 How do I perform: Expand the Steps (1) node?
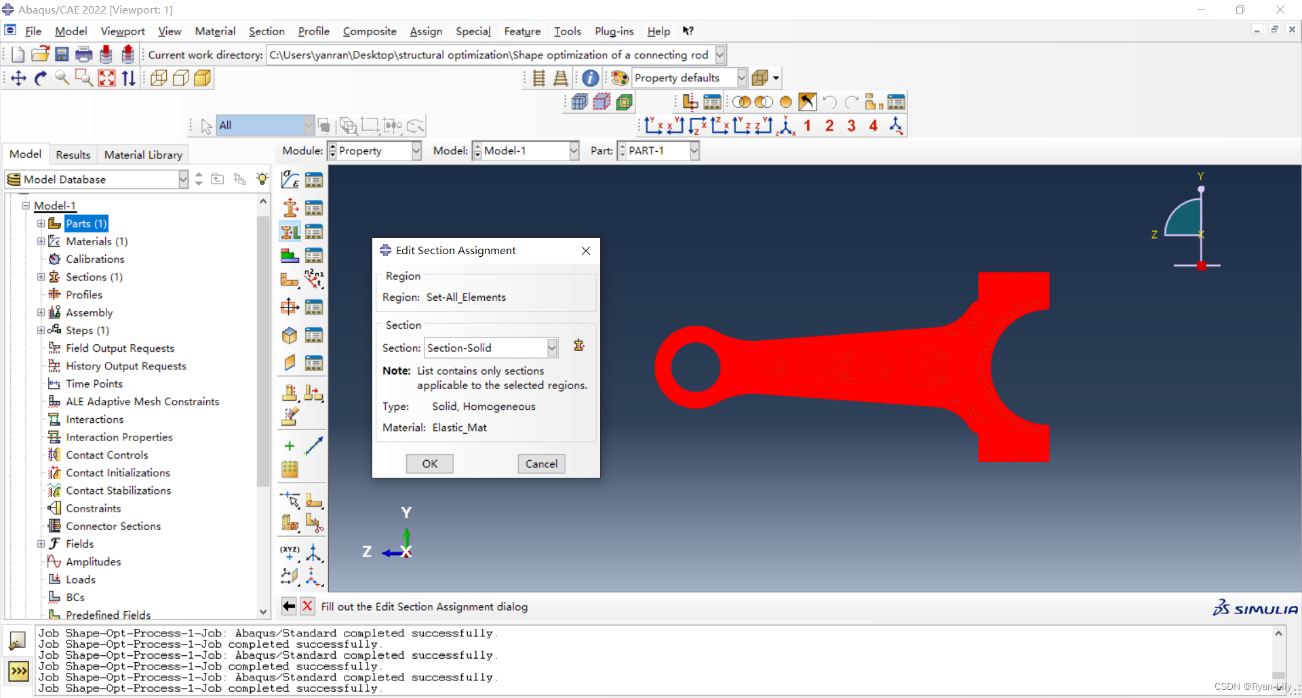[41, 330]
